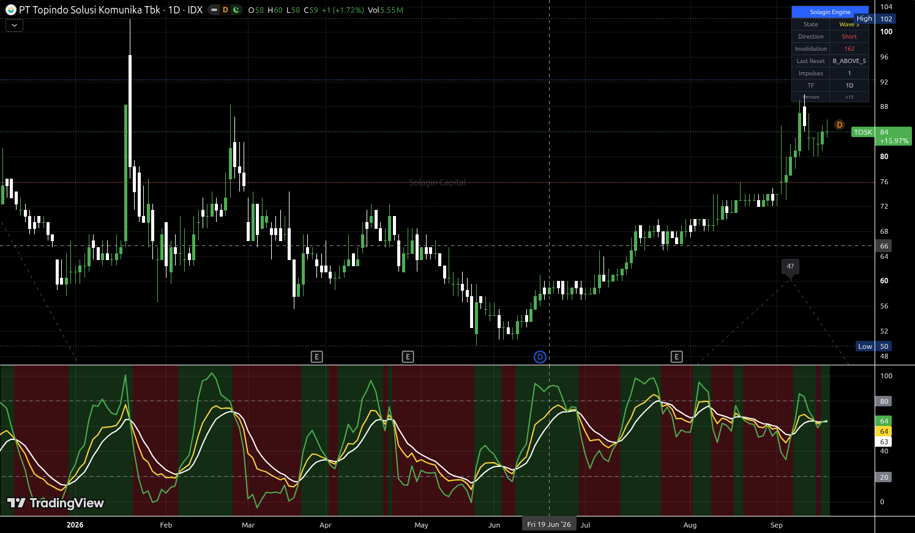
Task: Click the gray 20 indicator level label
Action: [884, 477]
